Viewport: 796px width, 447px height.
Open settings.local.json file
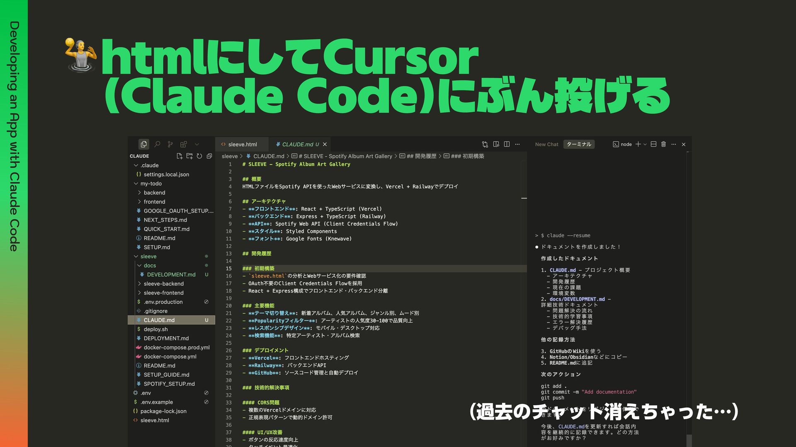172,174
